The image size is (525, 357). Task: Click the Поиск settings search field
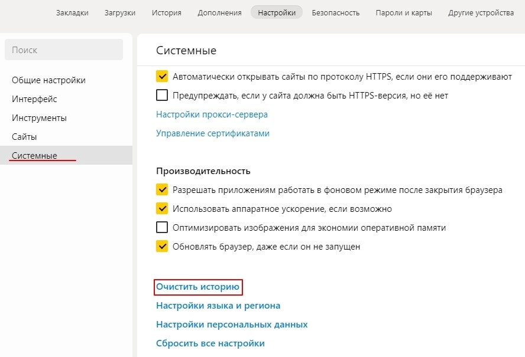[64, 50]
